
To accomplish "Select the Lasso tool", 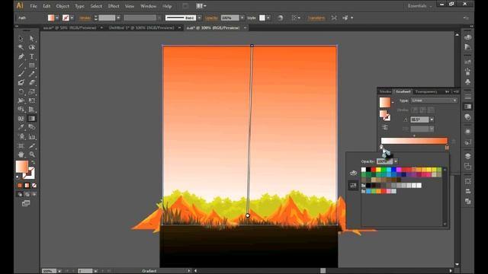I will (x=32, y=47).
